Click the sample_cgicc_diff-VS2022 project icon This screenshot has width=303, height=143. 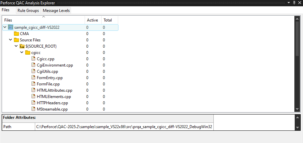click(11, 27)
